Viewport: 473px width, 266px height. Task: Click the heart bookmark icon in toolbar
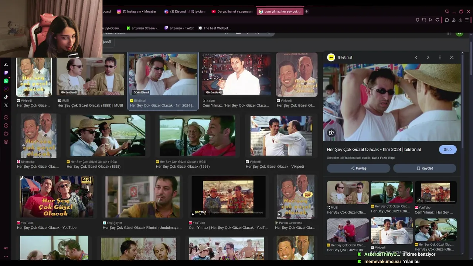coord(438,20)
